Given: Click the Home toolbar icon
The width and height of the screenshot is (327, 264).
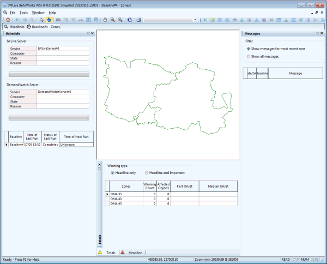Looking at the screenshot, I should (8, 20).
